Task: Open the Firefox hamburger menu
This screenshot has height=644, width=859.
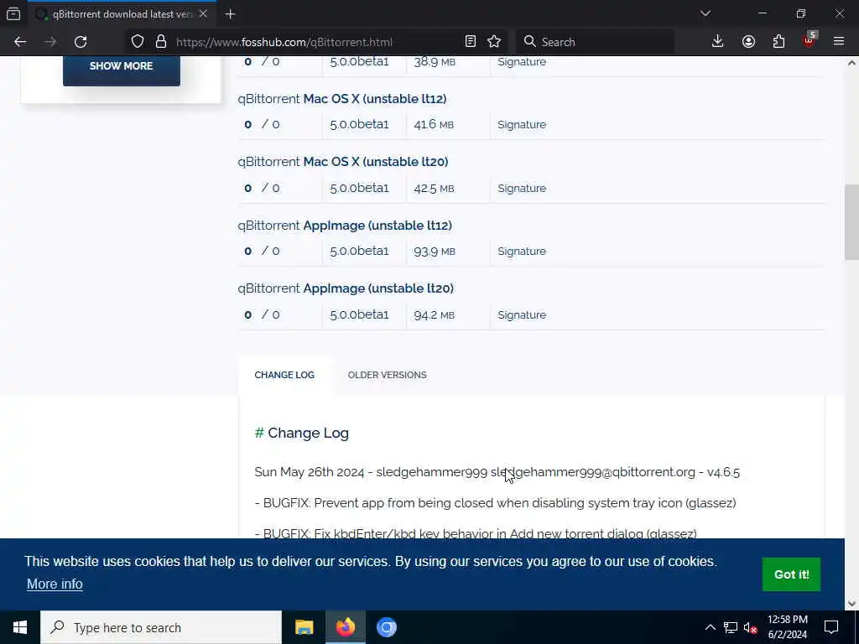Action: coord(839,42)
